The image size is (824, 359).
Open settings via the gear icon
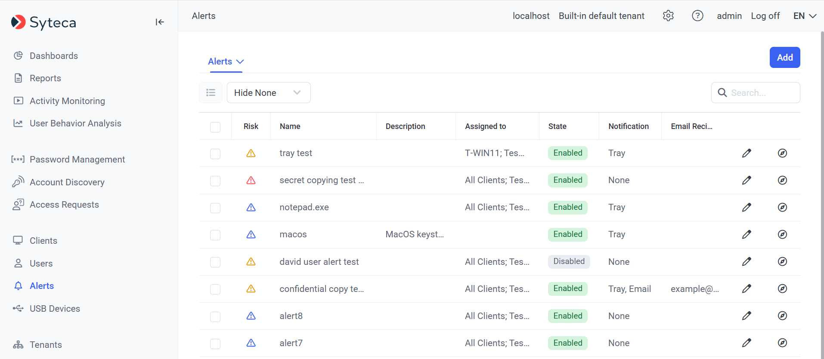pos(668,16)
